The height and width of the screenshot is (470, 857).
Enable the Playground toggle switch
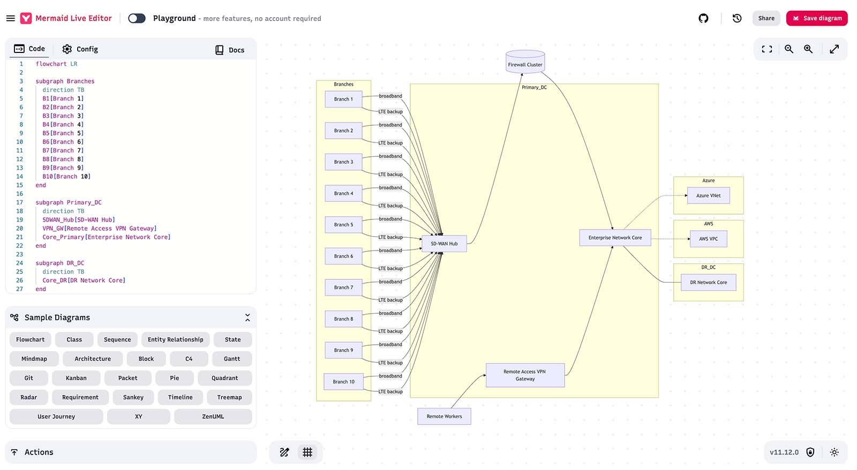(x=137, y=18)
